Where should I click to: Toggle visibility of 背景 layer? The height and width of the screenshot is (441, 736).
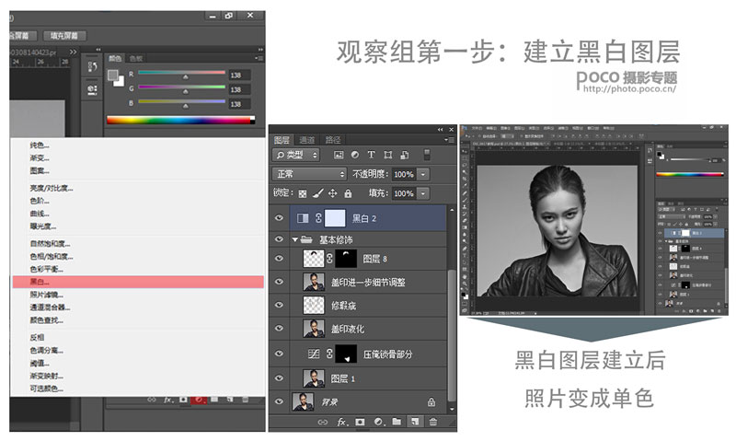pyautogui.click(x=280, y=401)
